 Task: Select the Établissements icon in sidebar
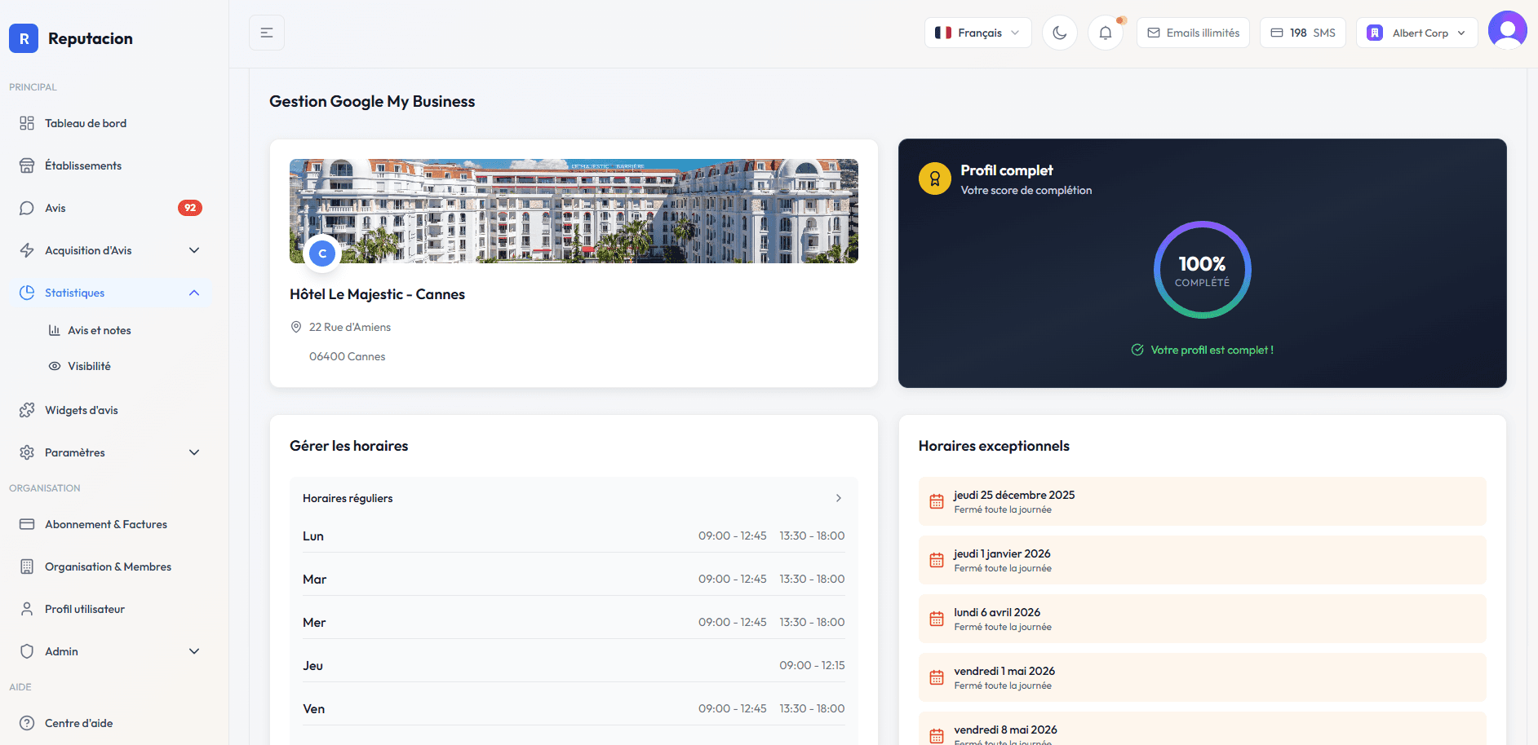pyautogui.click(x=27, y=165)
